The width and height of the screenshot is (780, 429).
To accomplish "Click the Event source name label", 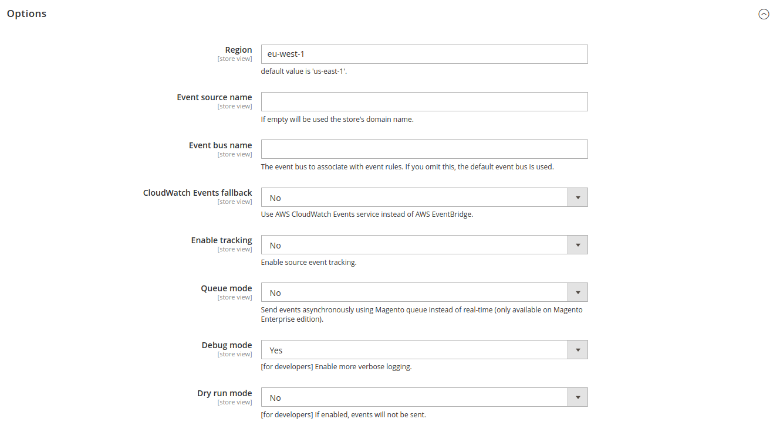I will click(214, 97).
